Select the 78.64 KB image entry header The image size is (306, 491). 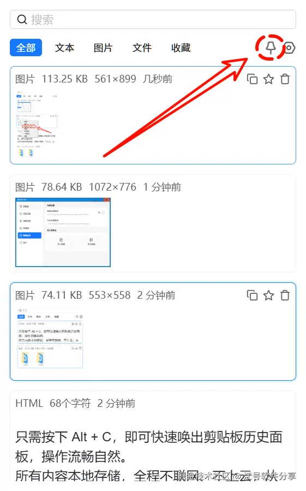coord(98,187)
